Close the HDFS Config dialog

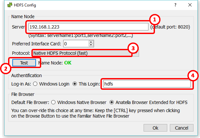[190, 5]
